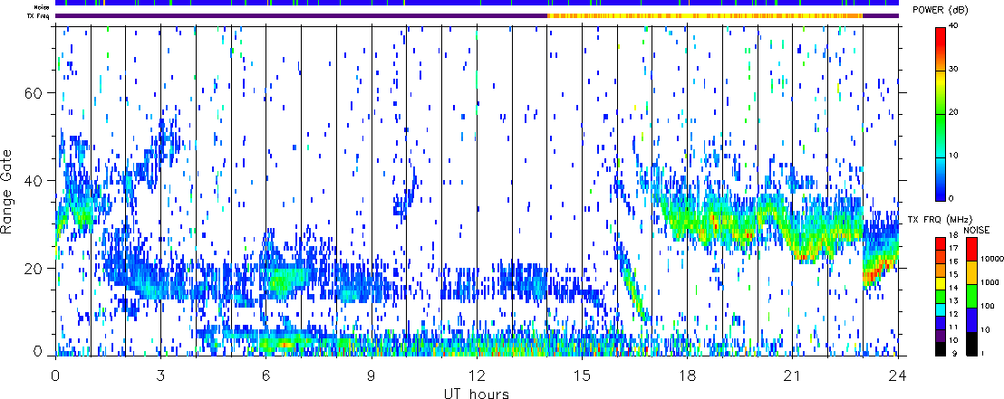Click the '14' label on the TX FRQ legend
This screenshot has height=399, width=1004.
[x=953, y=288]
